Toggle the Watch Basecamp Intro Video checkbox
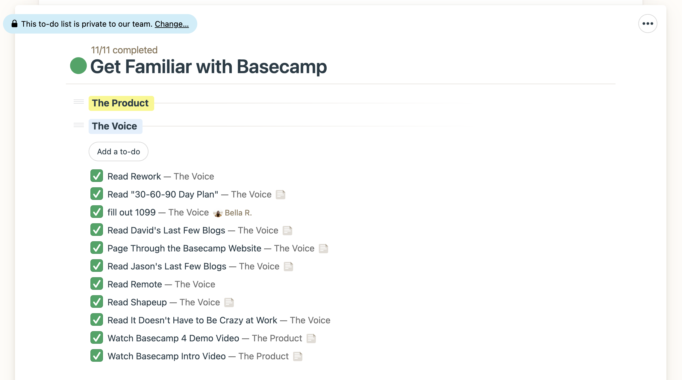The width and height of the screenshot is (682, 380). tap(97, 356)
